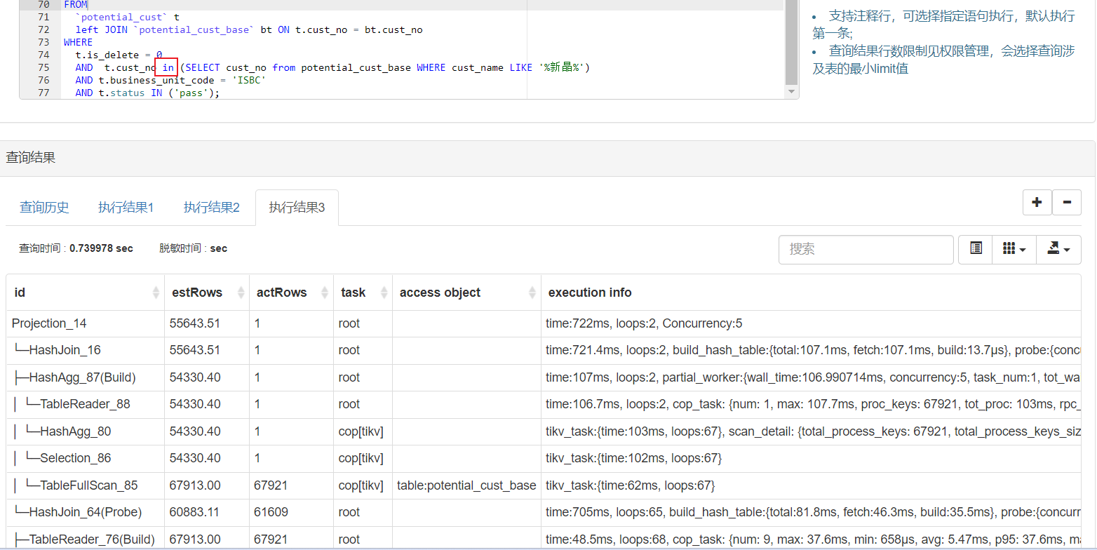Viewport: 1097px width, 550px height.
Task: Select the 执行结果3 tab
Action: coord(297,208)
